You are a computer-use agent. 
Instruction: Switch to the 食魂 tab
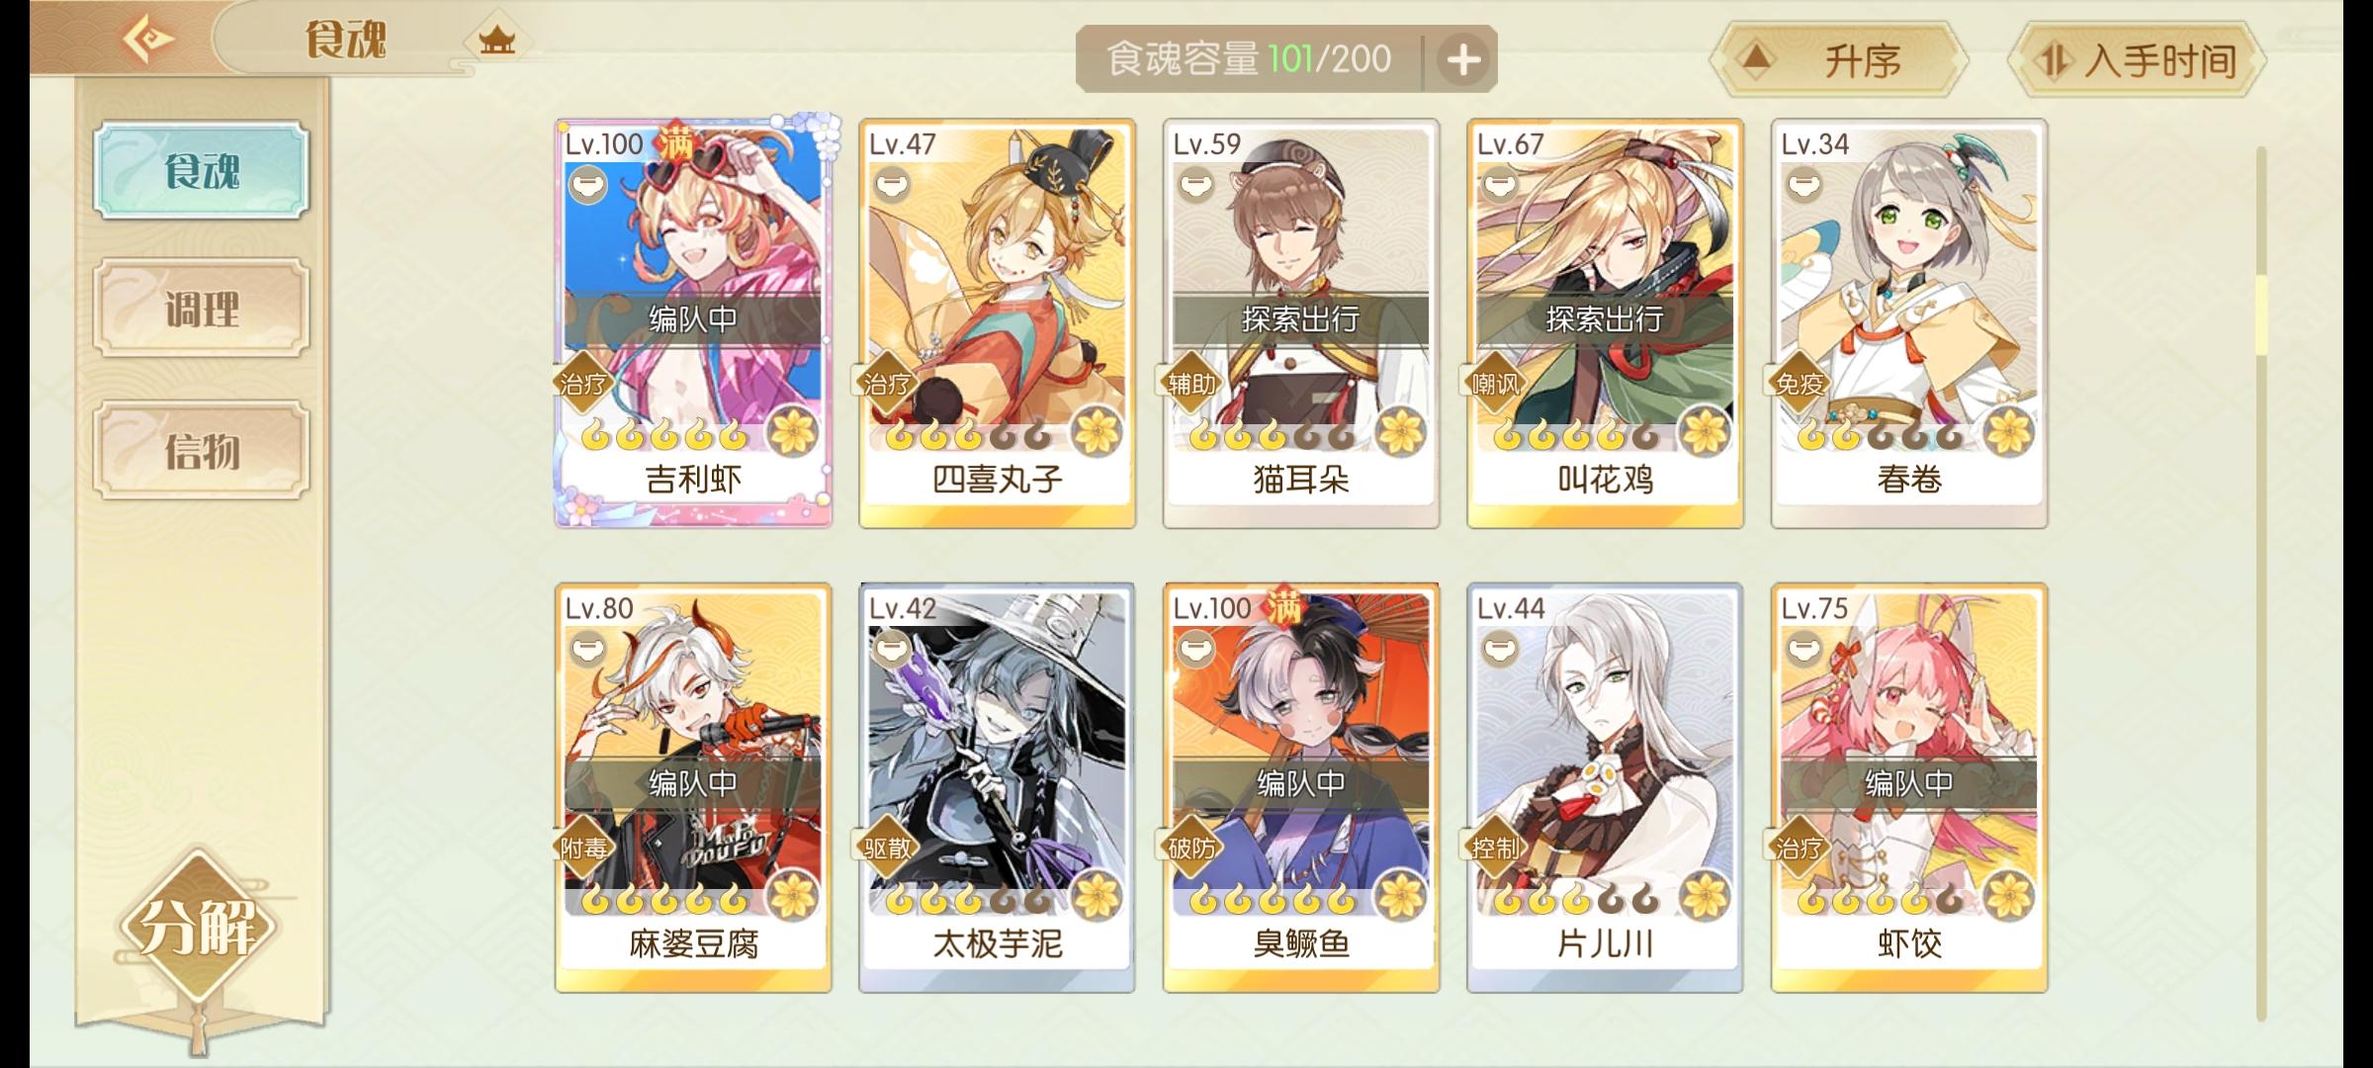point(202,170)
